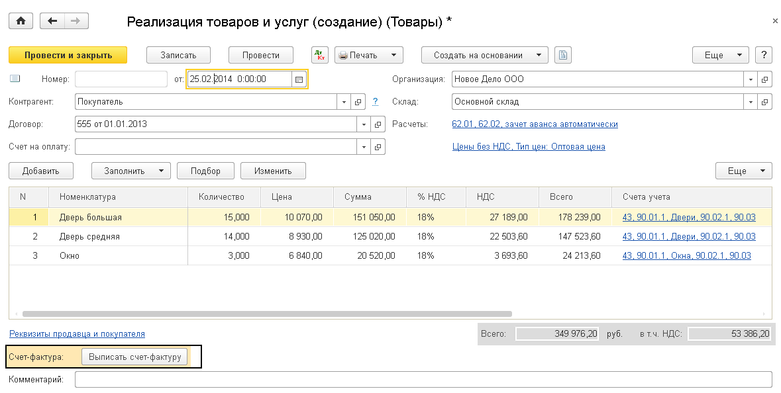Click the Home icon button

(20, 21)
